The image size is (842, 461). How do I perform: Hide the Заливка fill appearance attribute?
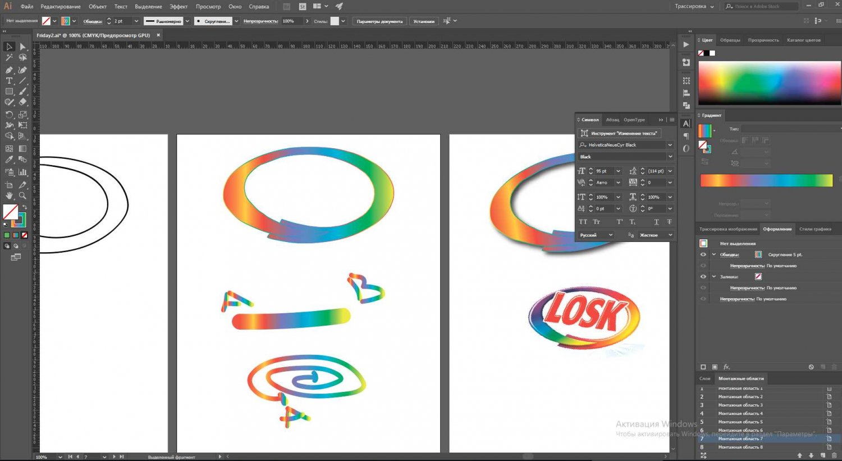tap(703, 276)
